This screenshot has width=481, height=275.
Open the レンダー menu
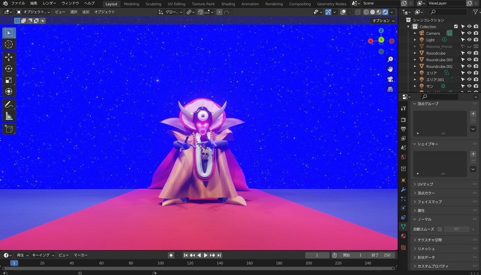coord(49,3)
